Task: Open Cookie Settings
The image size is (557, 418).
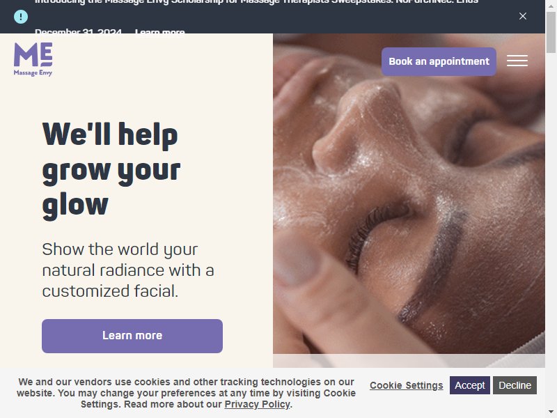Action: [407, 385]
